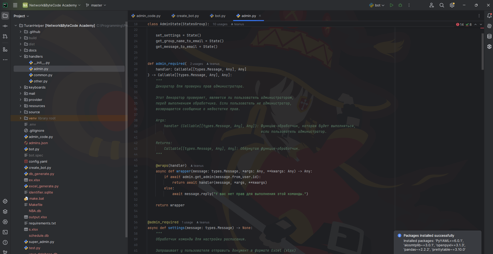Open common.py in handlers folder
The width and height of the screenshot is (493, 254).
[43, 75]
